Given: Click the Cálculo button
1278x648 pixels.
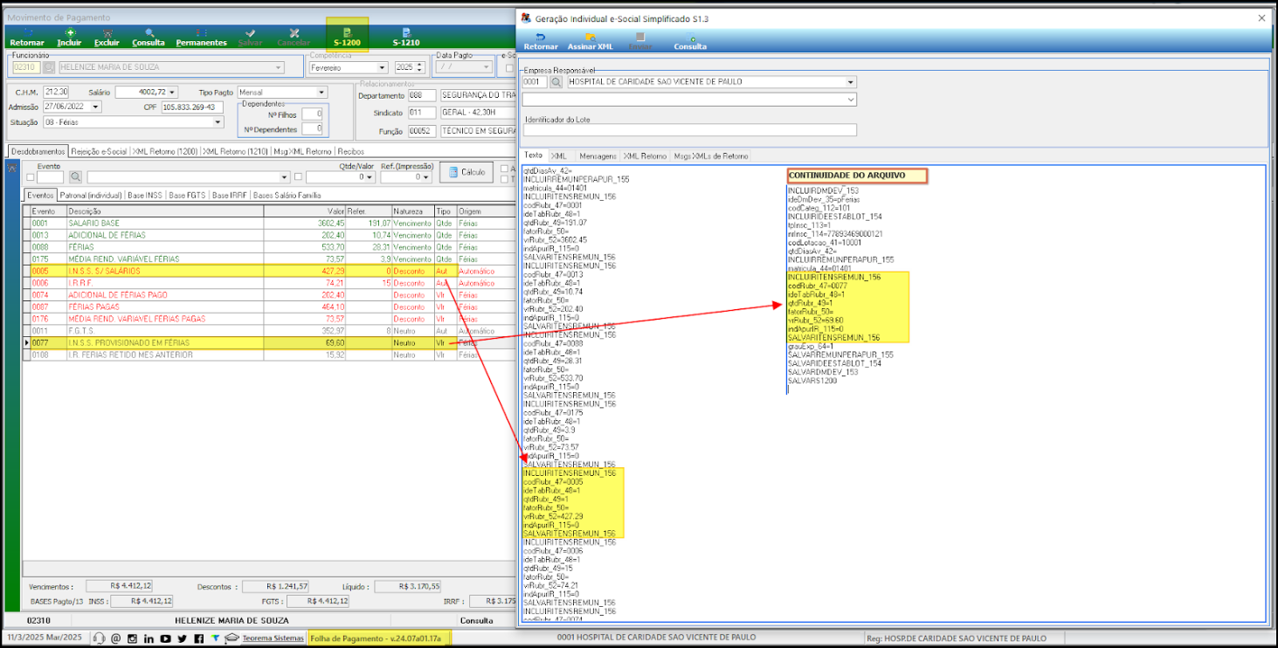Looking at the screenshot, I should tap(466, 172).
